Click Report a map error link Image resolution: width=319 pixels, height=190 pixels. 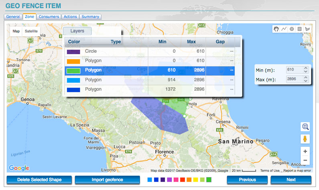pyautogui.click(x=297, y=171)
